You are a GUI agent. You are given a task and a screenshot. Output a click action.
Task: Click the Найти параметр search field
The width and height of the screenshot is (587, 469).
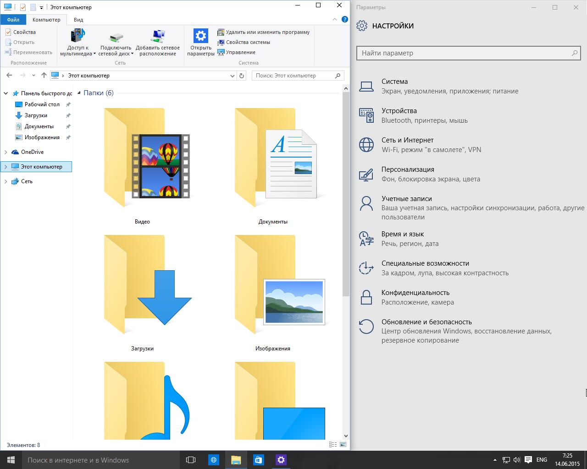469,53
